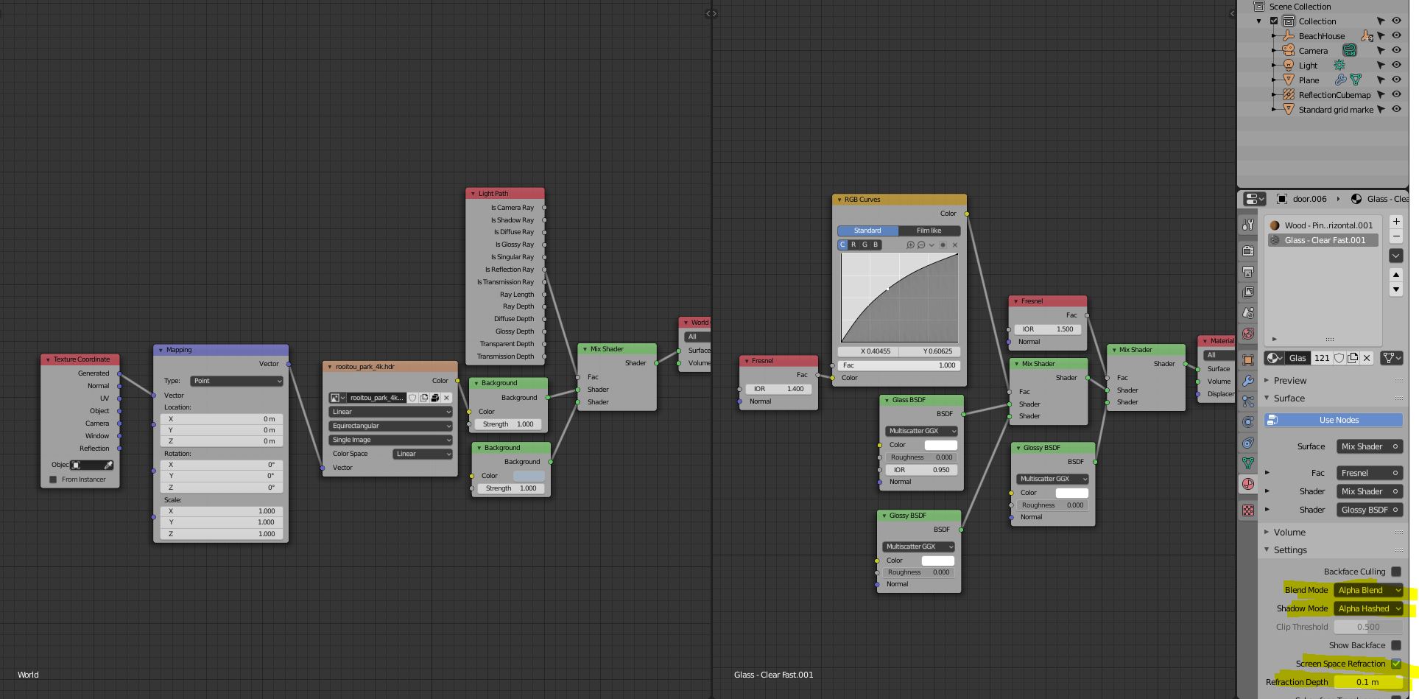Collapse the Settings panel
Viewport: 1419px width, 699px height.
pos(1267,549)
